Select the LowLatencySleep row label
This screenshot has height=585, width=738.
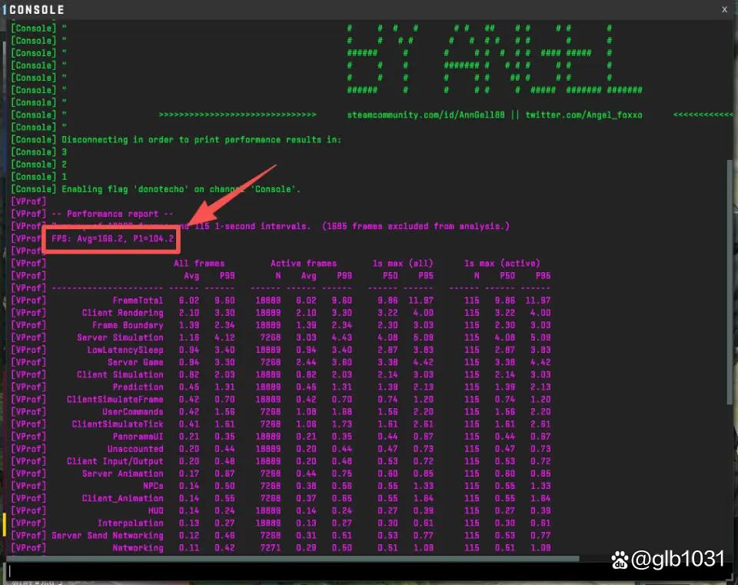[125, 350]
